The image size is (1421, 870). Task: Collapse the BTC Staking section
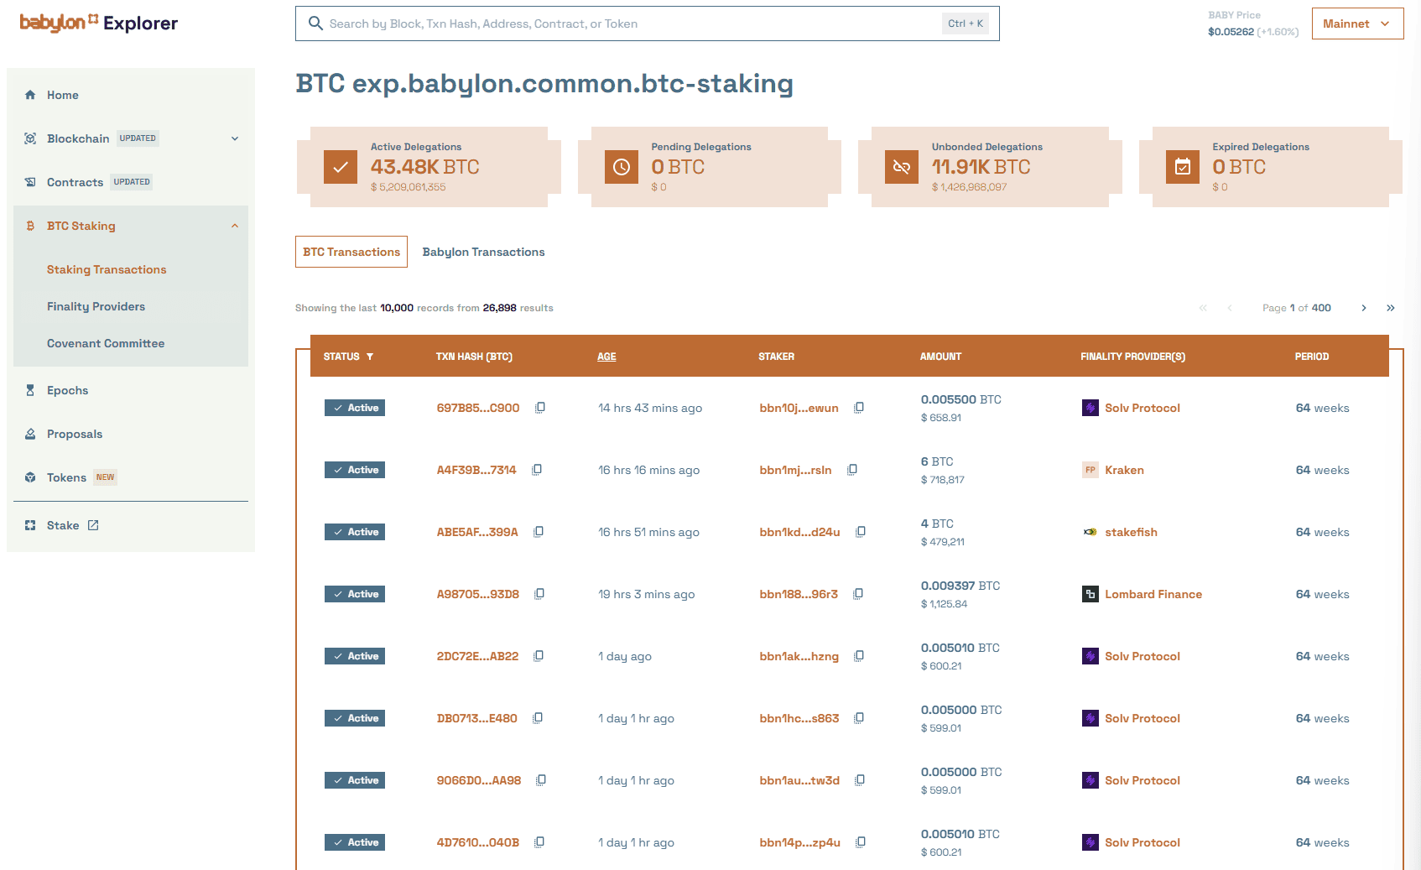tap(235, 226)
